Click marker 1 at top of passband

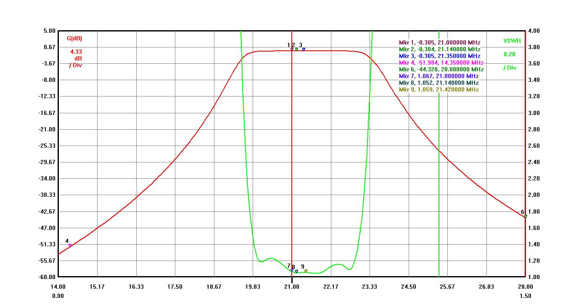pyautogui.click(x=292, y=49)
